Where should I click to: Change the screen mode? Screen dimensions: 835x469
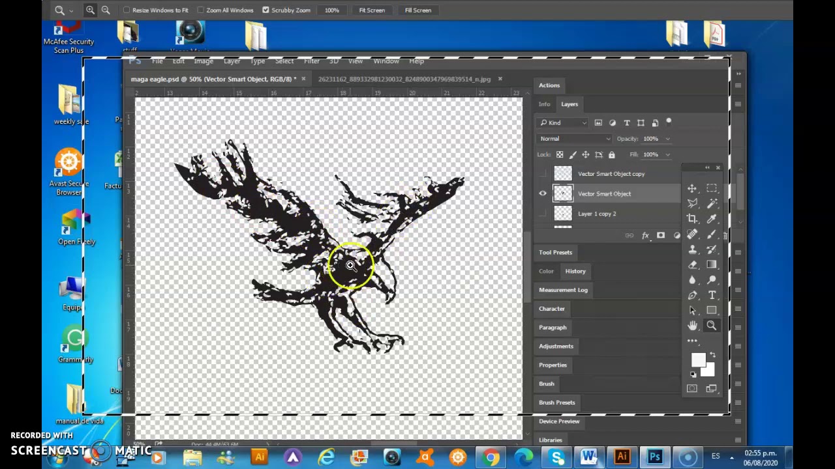click(712, 389)
